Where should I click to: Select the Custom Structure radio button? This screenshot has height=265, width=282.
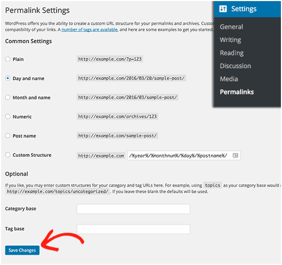pyautogui.click(x=8, y=155)
